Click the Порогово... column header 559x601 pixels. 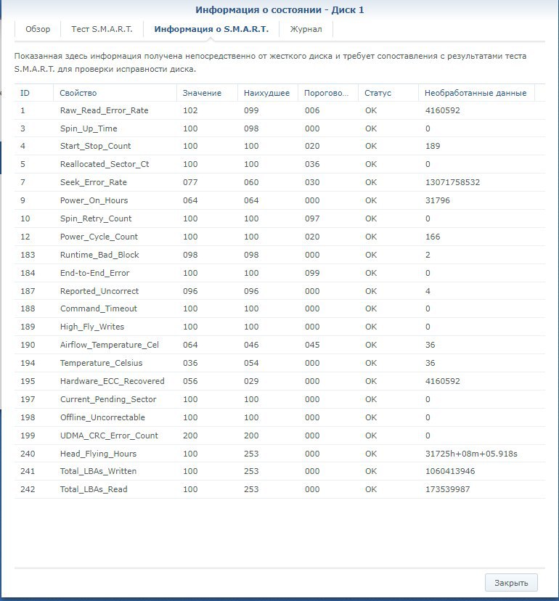click(x=328, y=93)
